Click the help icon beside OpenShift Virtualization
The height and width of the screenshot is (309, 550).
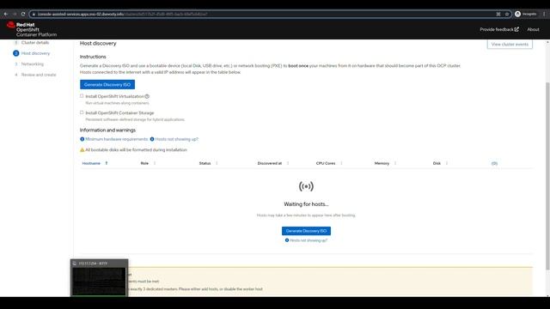tap(147, 96)
